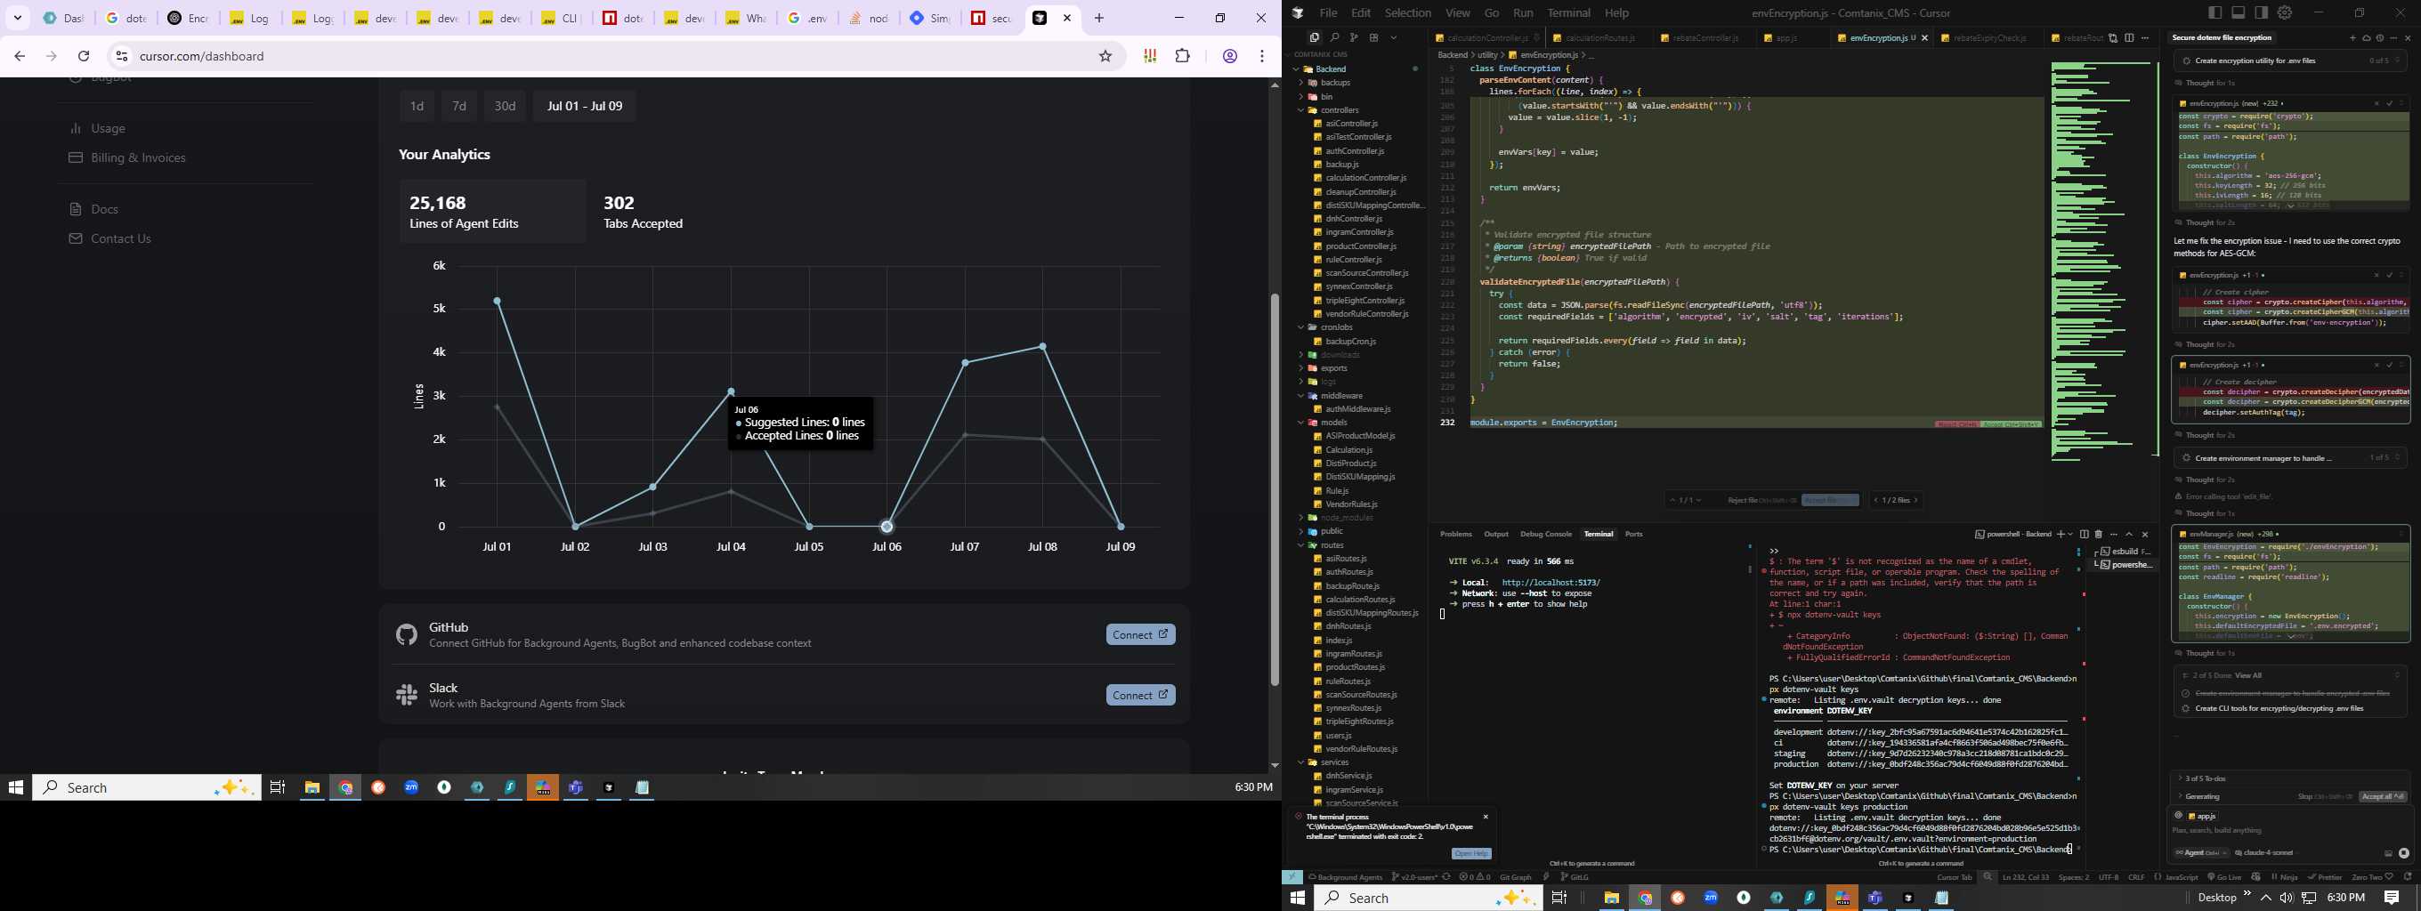Close the Cursor chat panel
The width and height of the screenshot is (2421, 911).
click(2407, 37)
